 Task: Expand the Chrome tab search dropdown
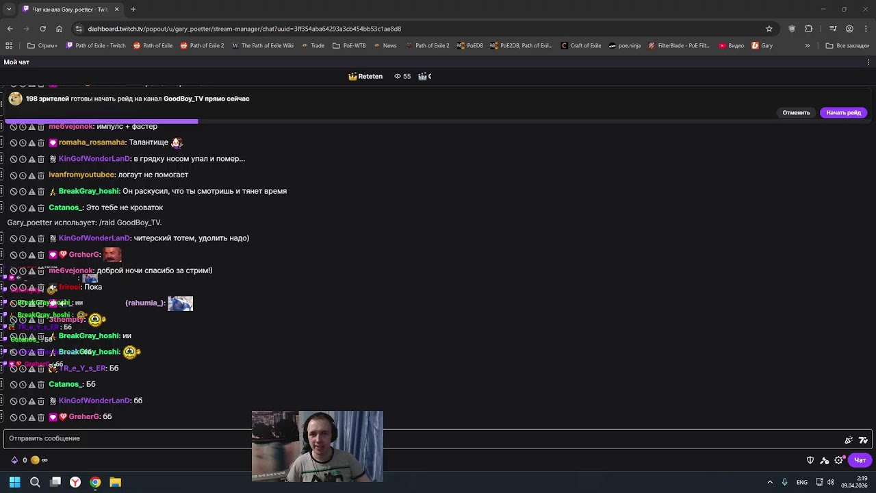coord(9,10)
